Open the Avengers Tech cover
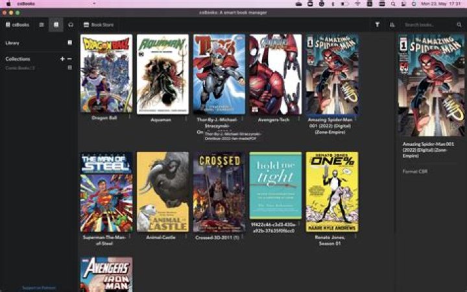Viewport: 467px width, 292px height. point(276,74)
